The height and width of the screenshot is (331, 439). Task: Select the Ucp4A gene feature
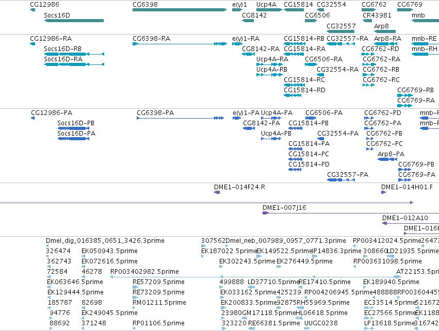(269, 10)
